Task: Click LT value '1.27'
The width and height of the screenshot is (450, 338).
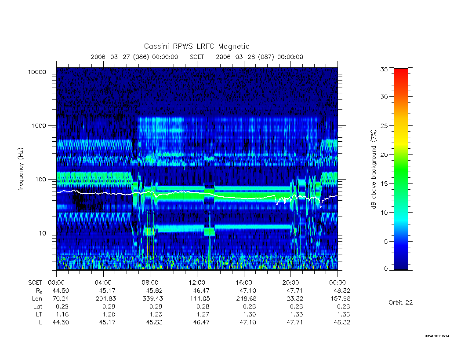Action: [203, 314]
